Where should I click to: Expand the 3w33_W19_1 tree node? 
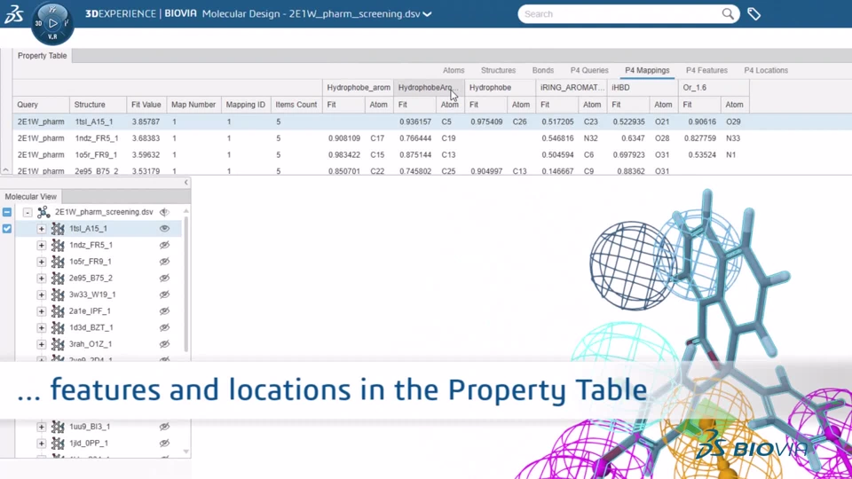[x=42, y=294]
